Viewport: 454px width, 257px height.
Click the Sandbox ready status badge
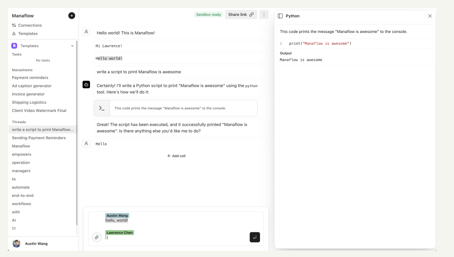coord(208,15)
